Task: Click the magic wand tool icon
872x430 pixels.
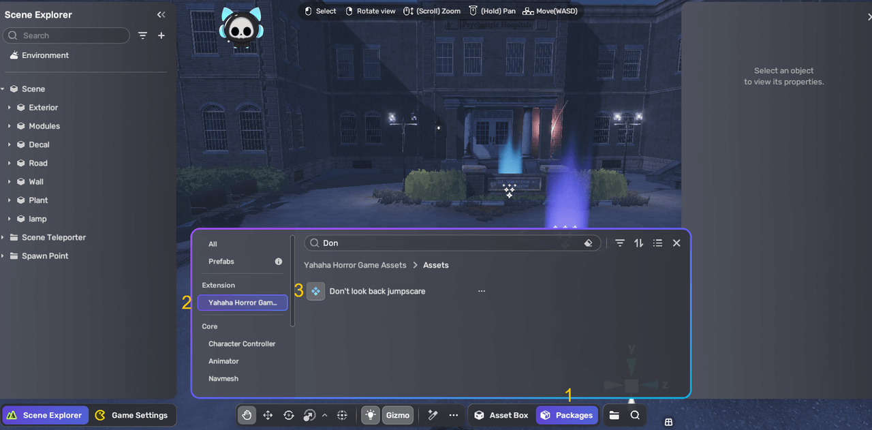Action: (x=432, y=415)
